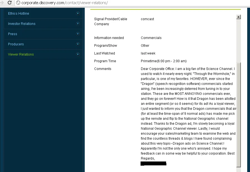Click the address bar URL
Screen dimensions: 250x172
pyautogui.click(x=64, y=3)
